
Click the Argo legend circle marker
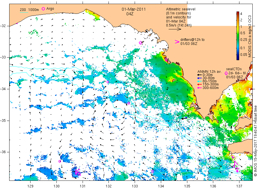(43, 9)
